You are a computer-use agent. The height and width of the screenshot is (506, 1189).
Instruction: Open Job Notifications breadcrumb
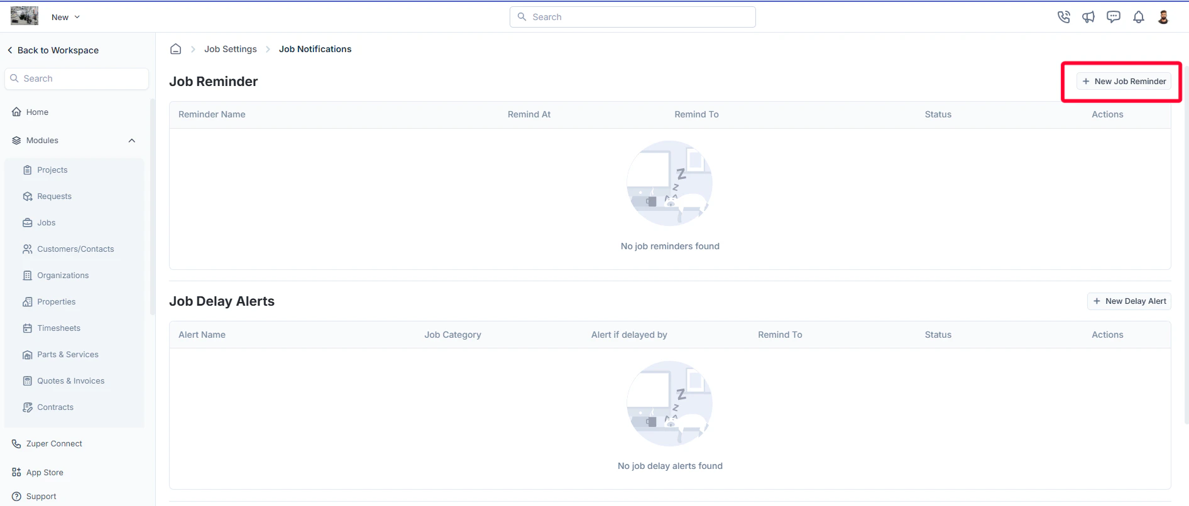[315, 49]
